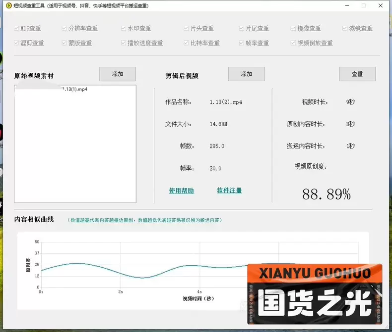Minimize the 短视频查重工具 window
The width and height of the screenshot is (392, 332).
pyautogui.click(x=347, y=5)
